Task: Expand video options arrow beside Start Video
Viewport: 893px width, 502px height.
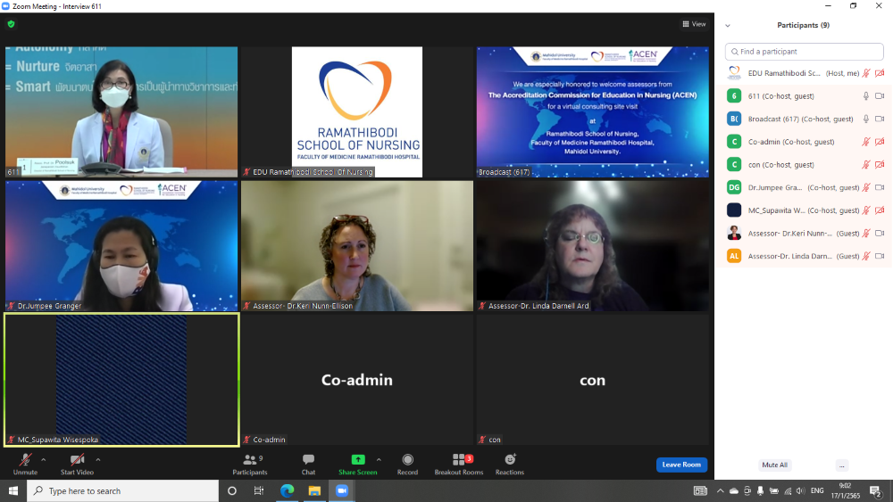Action: 98,460
